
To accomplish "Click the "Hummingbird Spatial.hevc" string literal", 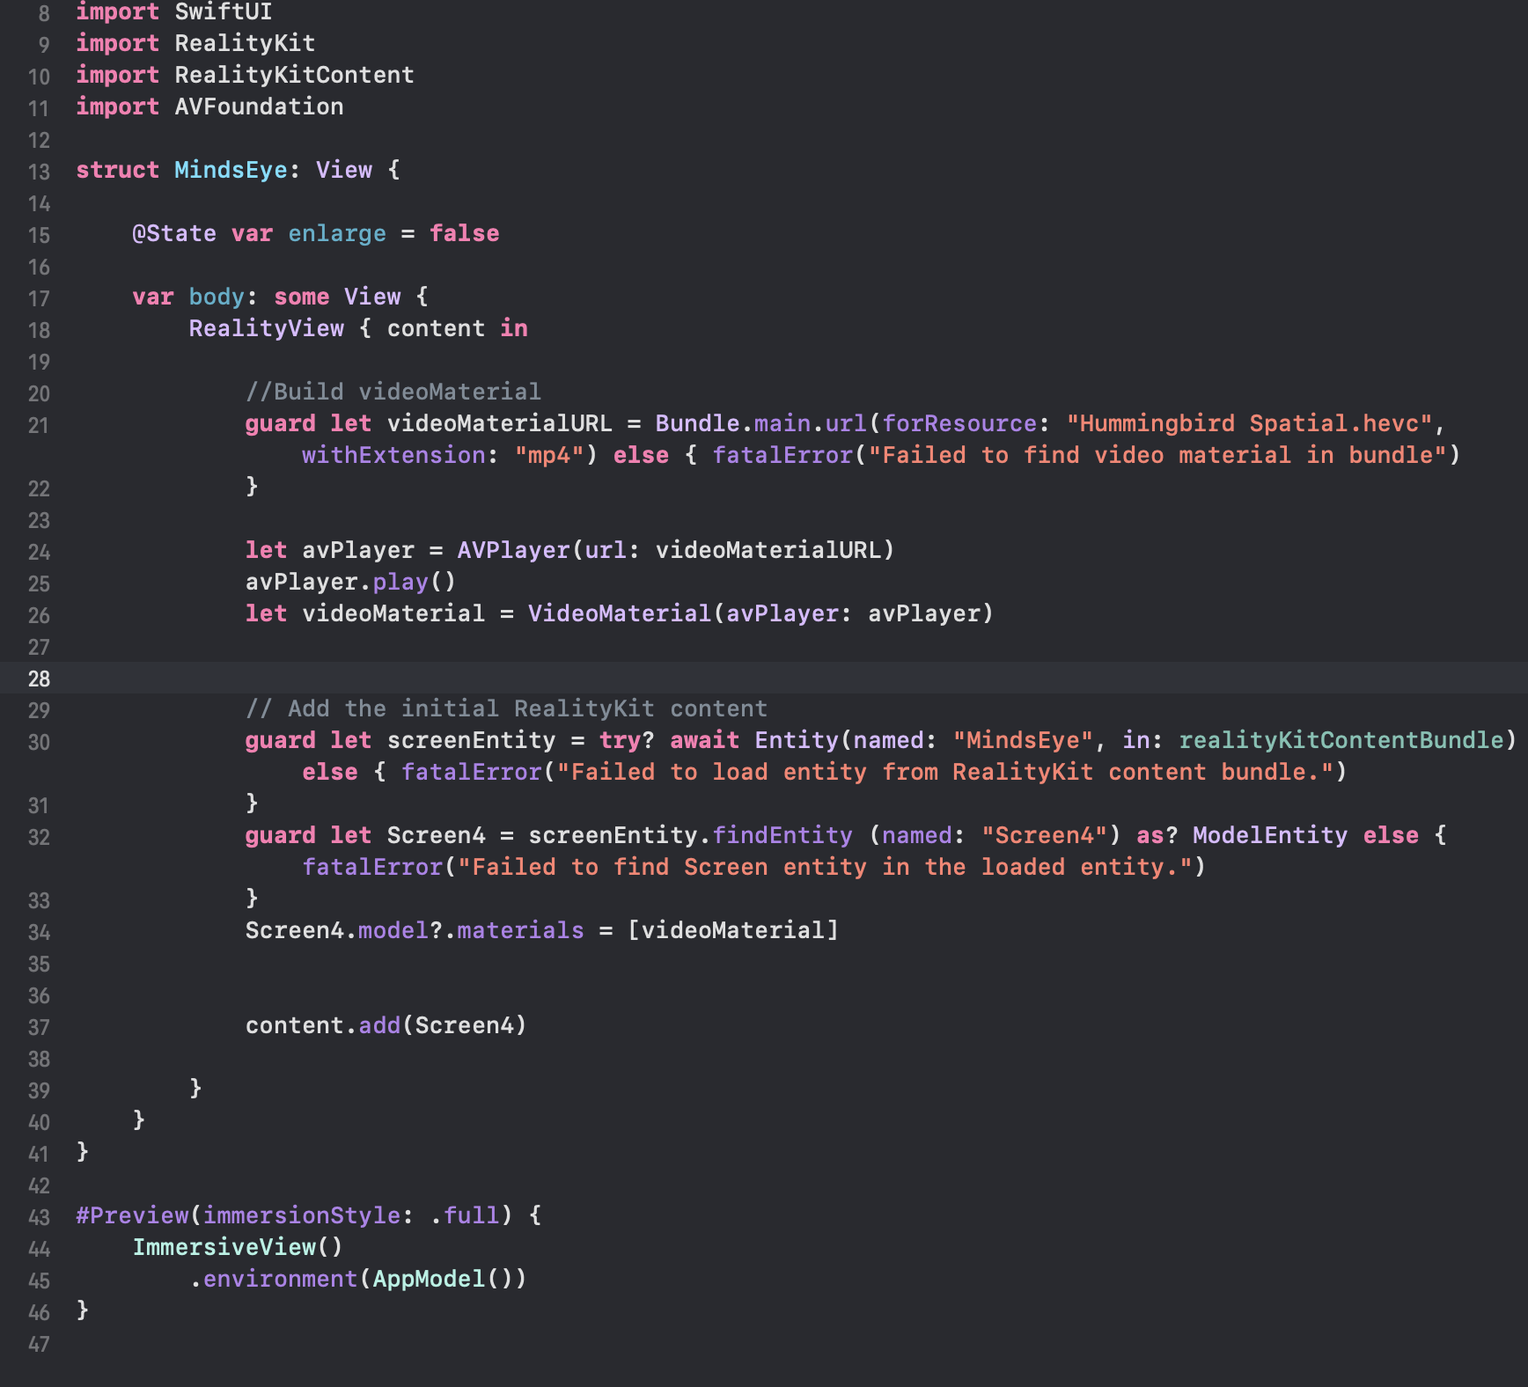I will (1250, 423).
